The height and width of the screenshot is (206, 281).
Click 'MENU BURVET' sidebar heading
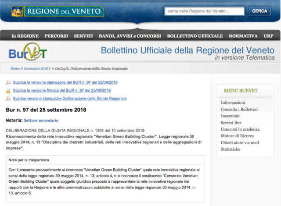point(241,91)
